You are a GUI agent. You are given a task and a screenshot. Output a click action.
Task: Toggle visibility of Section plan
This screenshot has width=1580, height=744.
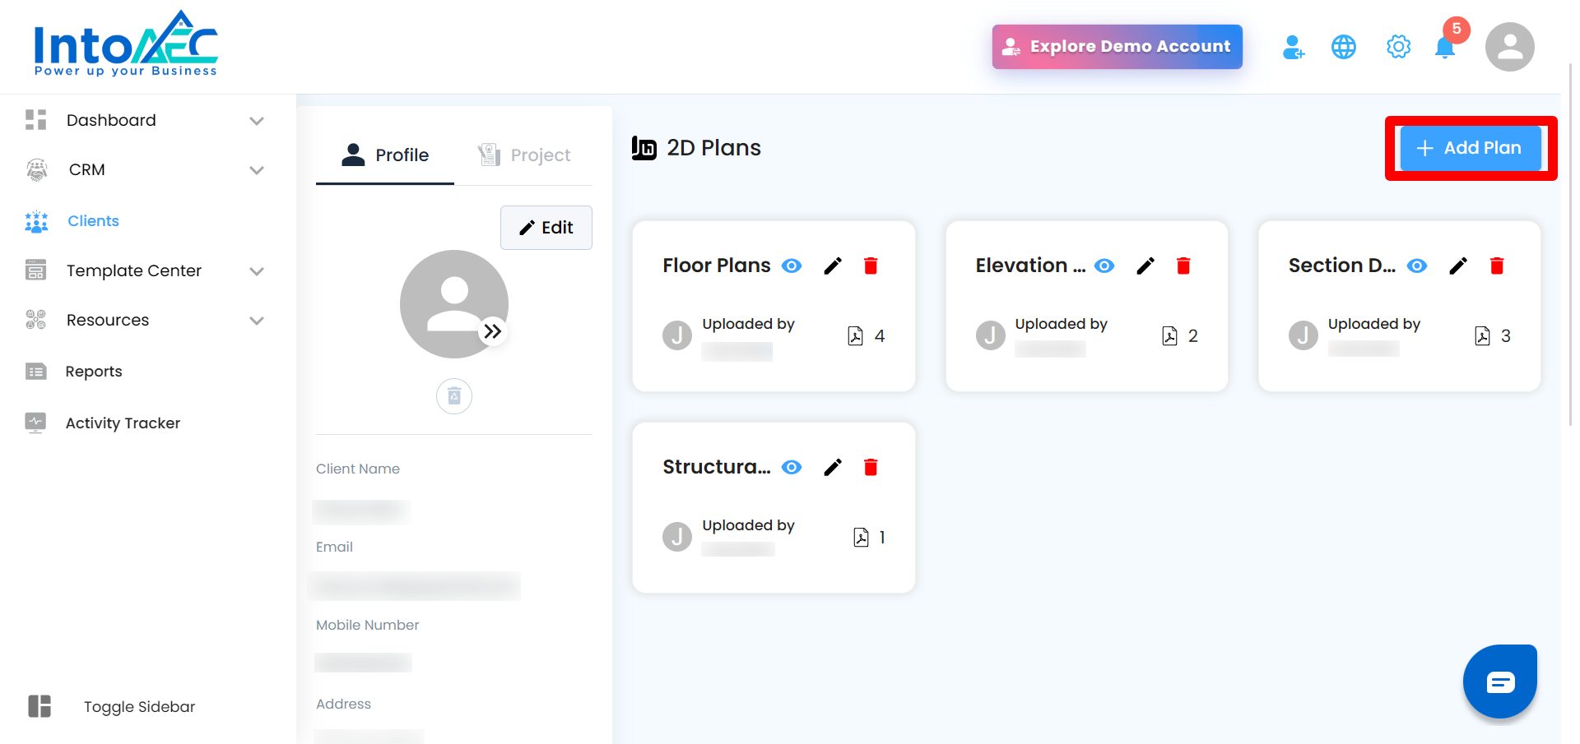coord(1417,266)
